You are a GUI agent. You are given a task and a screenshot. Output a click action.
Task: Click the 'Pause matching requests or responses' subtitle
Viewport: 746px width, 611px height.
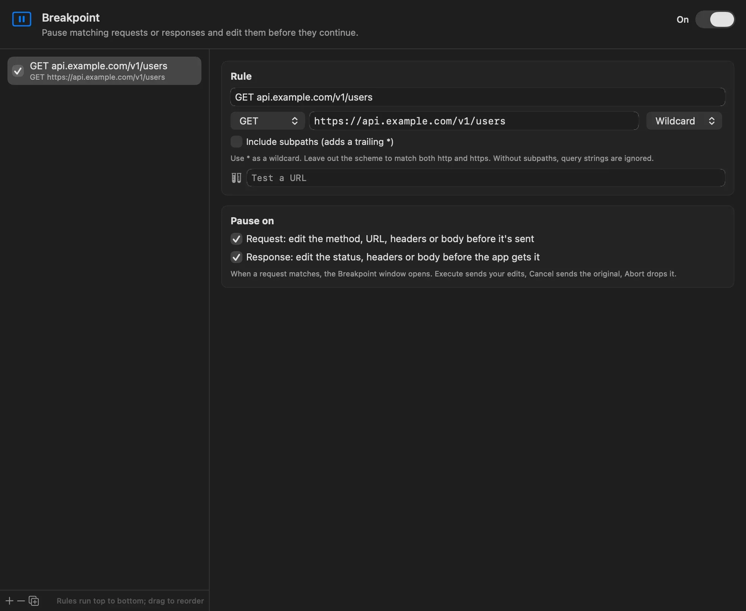coord(200,33)
